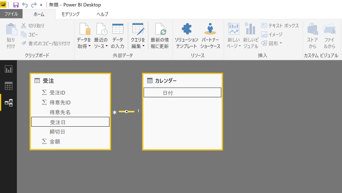Click the Save icon in the title bar
This screenshot has width=342, height=193.
16,4
